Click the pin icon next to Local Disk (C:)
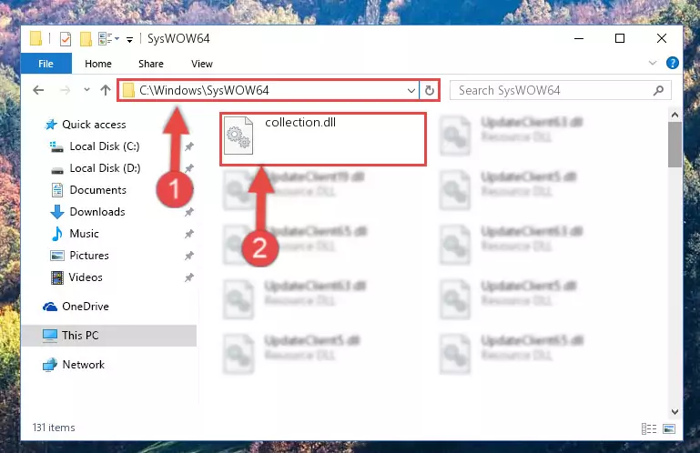The height and width of the screenshot is (453, 700). coord(189,146)
